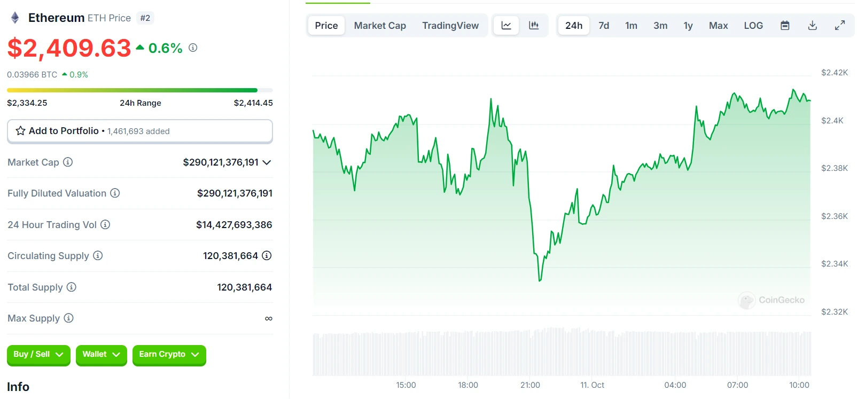Open the Wallet dropdown
Image resolution: width=857 pixels, height=399 pixels.
101,355
